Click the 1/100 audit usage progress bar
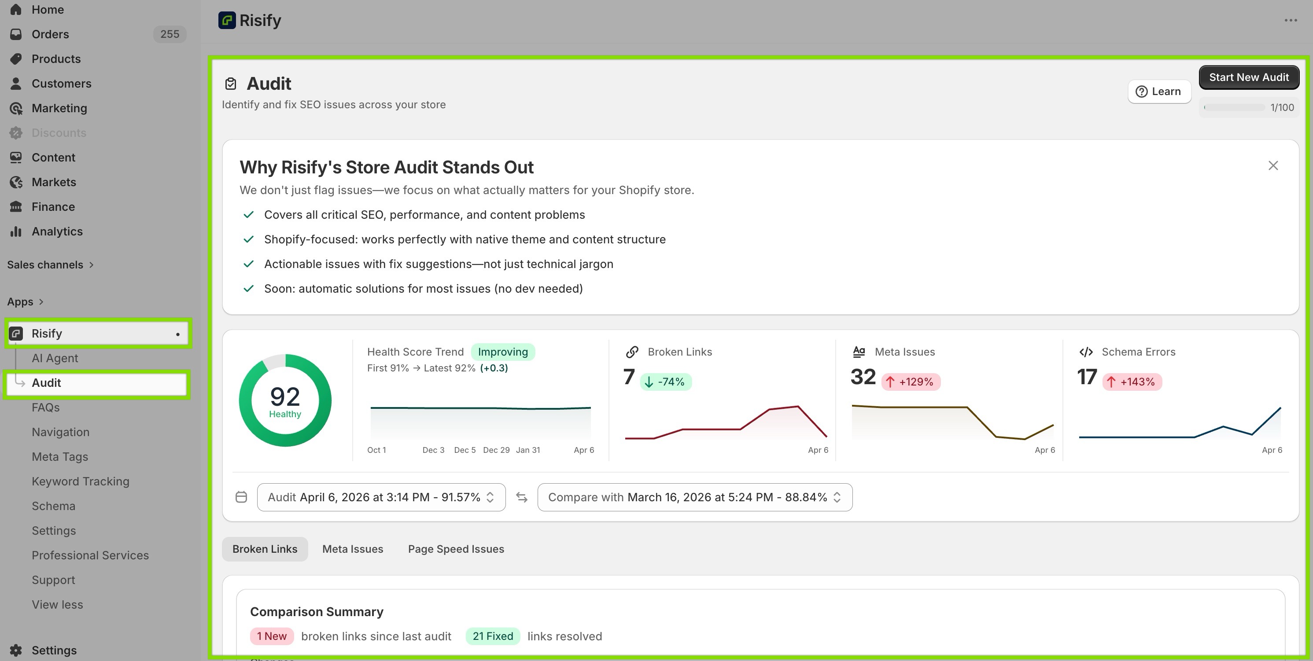 click(1234, 107)
